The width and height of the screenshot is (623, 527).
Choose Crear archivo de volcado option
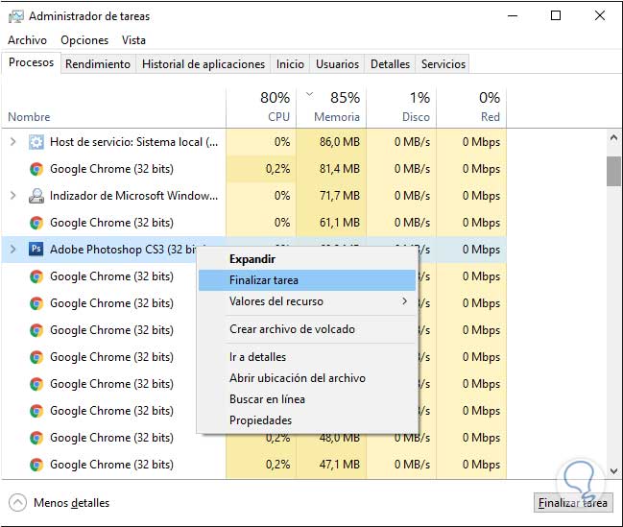coord(292,329)
